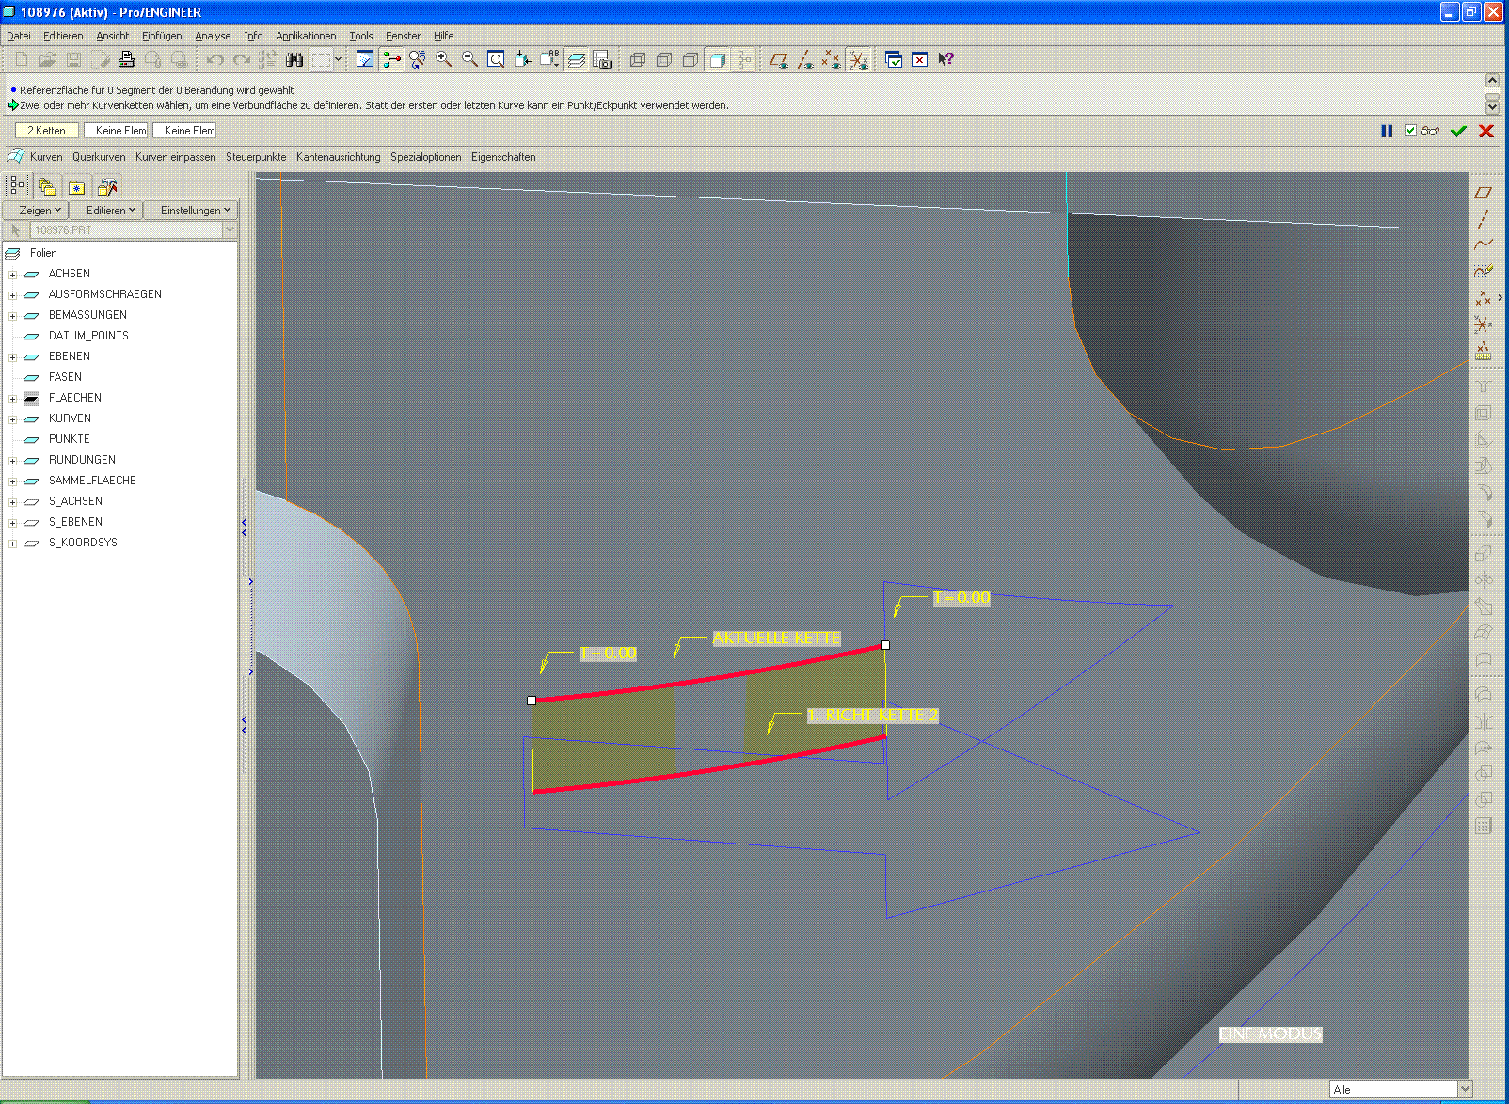Click the refit model to screen icon
1509x1104 pixels.
pos(496,59)
